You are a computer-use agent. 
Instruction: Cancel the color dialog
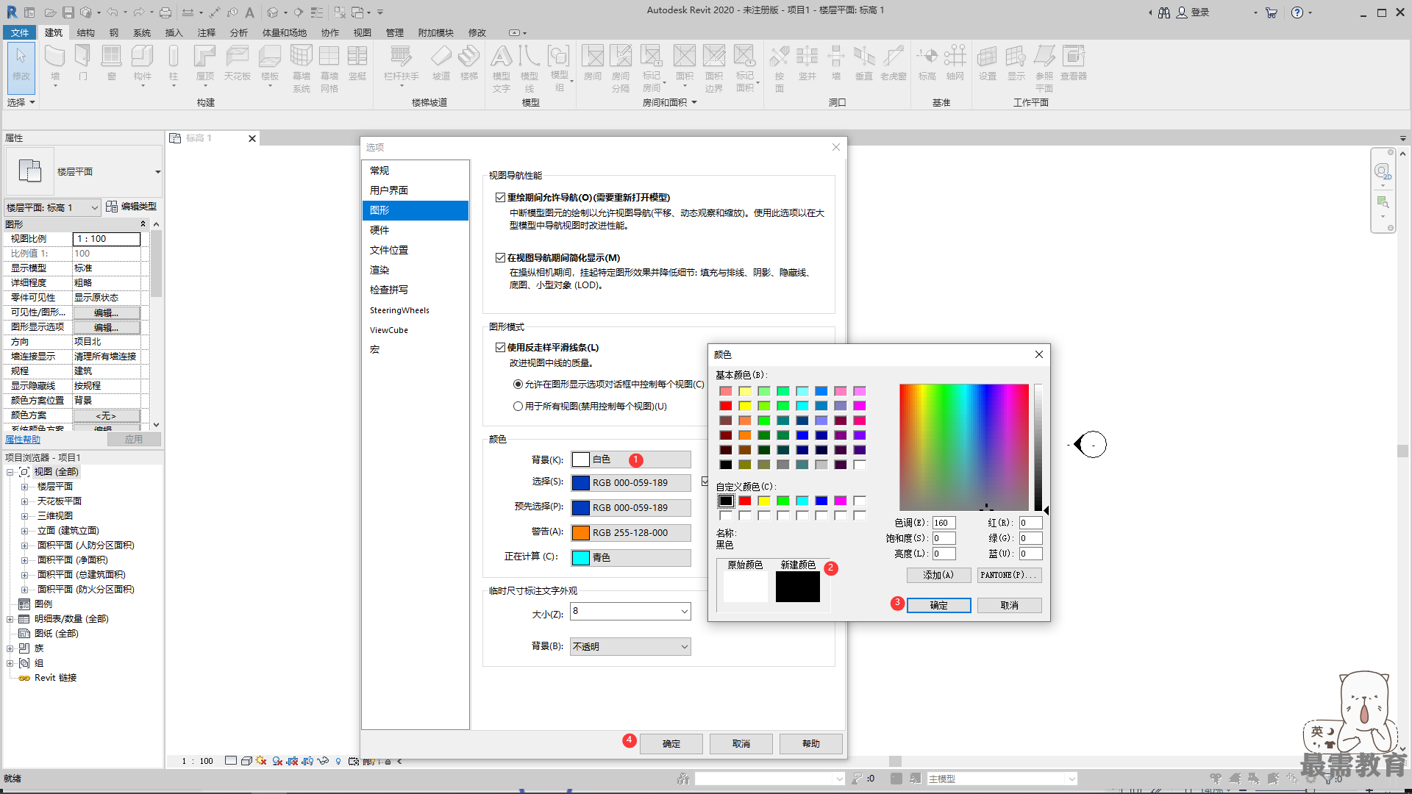tap(1009, 605)
